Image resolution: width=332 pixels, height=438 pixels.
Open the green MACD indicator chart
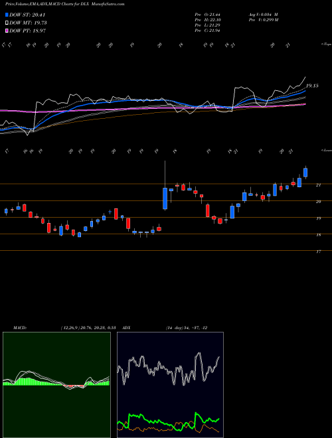56,385
